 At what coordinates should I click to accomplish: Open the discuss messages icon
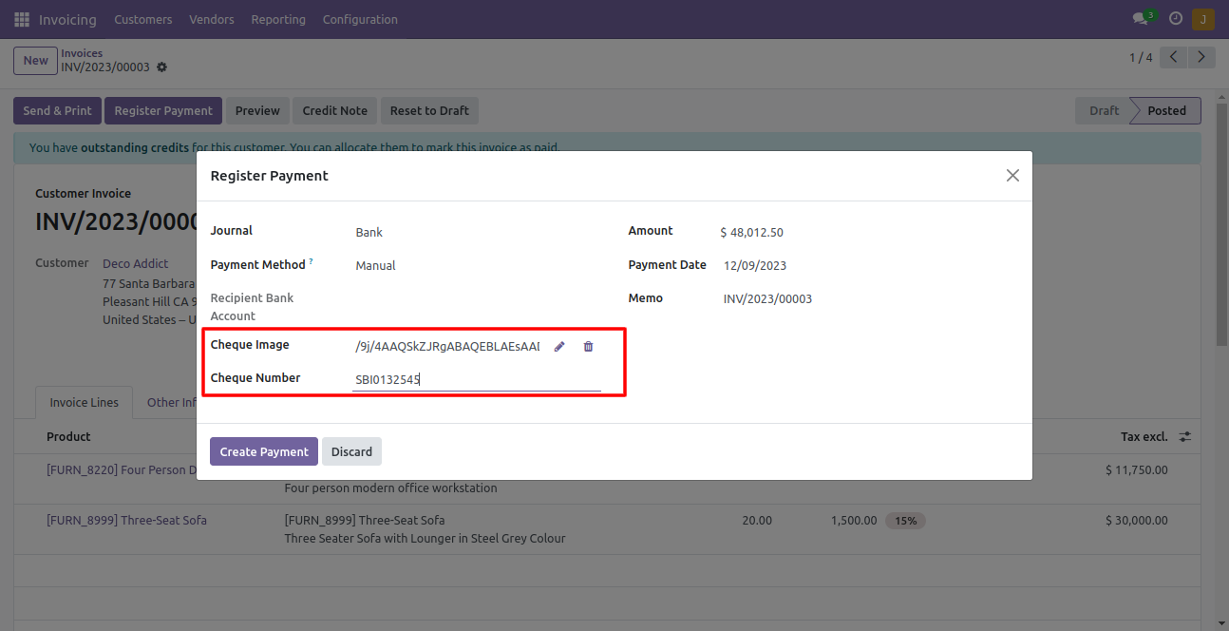coord(1141,19)
